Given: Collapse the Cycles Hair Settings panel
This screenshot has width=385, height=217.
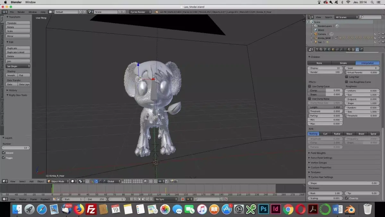Looking at the screenshot, I should pos(322,177).
